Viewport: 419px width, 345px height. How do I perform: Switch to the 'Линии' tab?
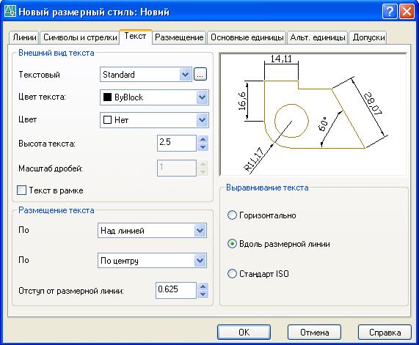tap(24, 37)
